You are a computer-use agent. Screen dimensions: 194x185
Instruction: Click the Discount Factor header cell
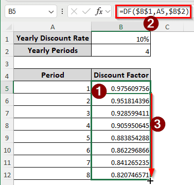(121, 75)
